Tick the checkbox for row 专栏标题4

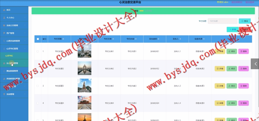pos(37,103)
